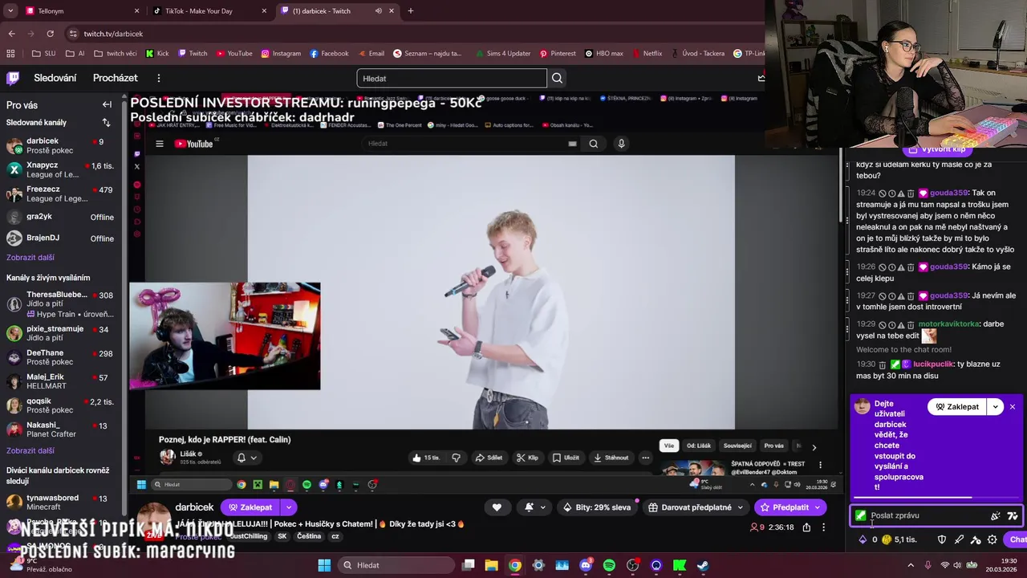Click the warning icon on 19:27 gouda359 message

901,296
